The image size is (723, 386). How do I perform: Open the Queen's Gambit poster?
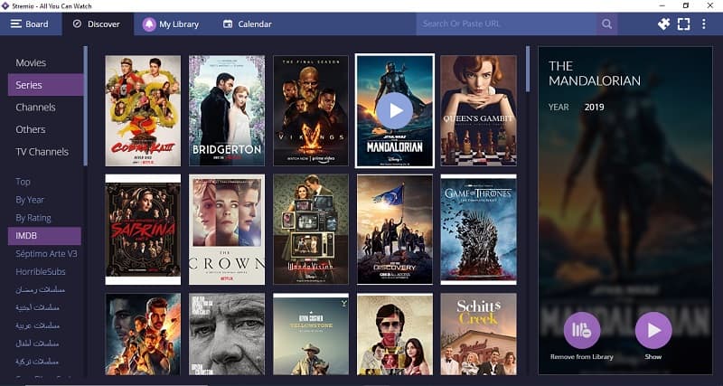pyautogui.click(x=479, y=110)
